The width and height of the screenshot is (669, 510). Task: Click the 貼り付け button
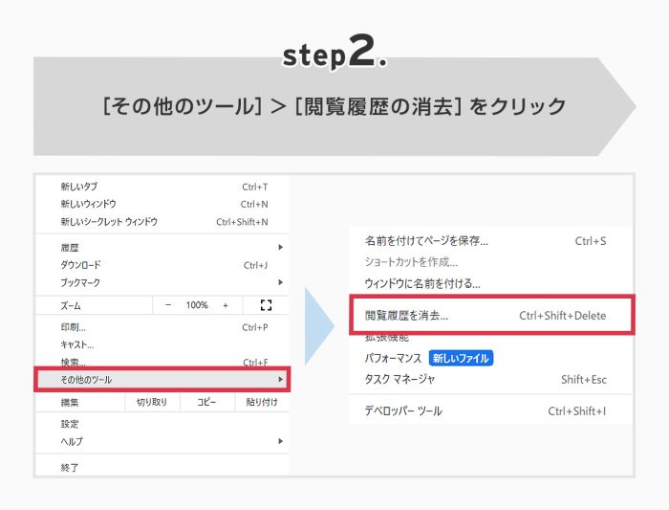pyautogui.click(x=262, y=403)
